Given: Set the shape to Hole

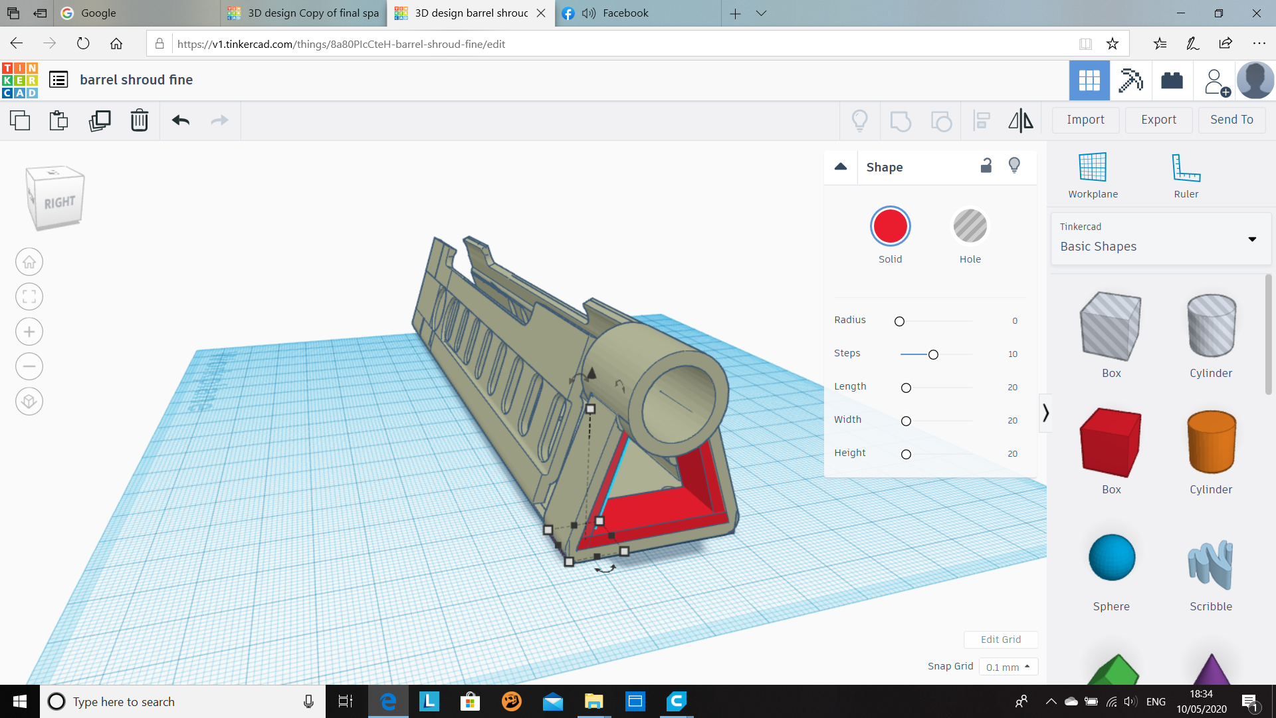Looking at the screenshot, I should click(970, 227).
